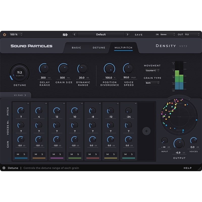Solo the pink pitch 12 layer
This screenshot has width=202, height=202.
60,154
